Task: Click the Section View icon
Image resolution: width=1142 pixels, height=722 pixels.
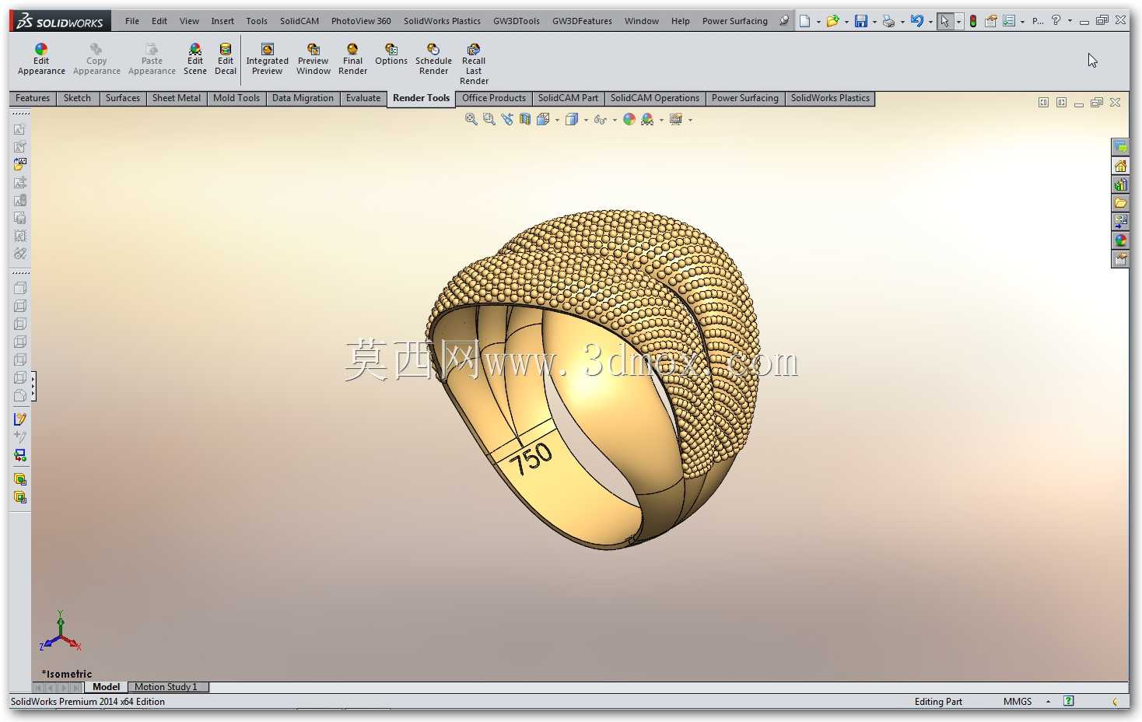Action: pos(525,119)
